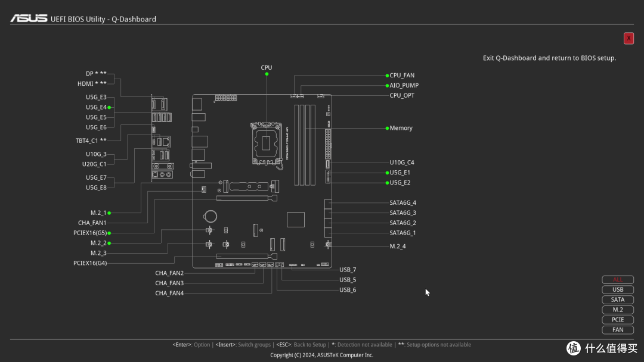The width and height of the screenshot is (644, 362).
Task: Select the SATA filter button
Action: point(618,300)
